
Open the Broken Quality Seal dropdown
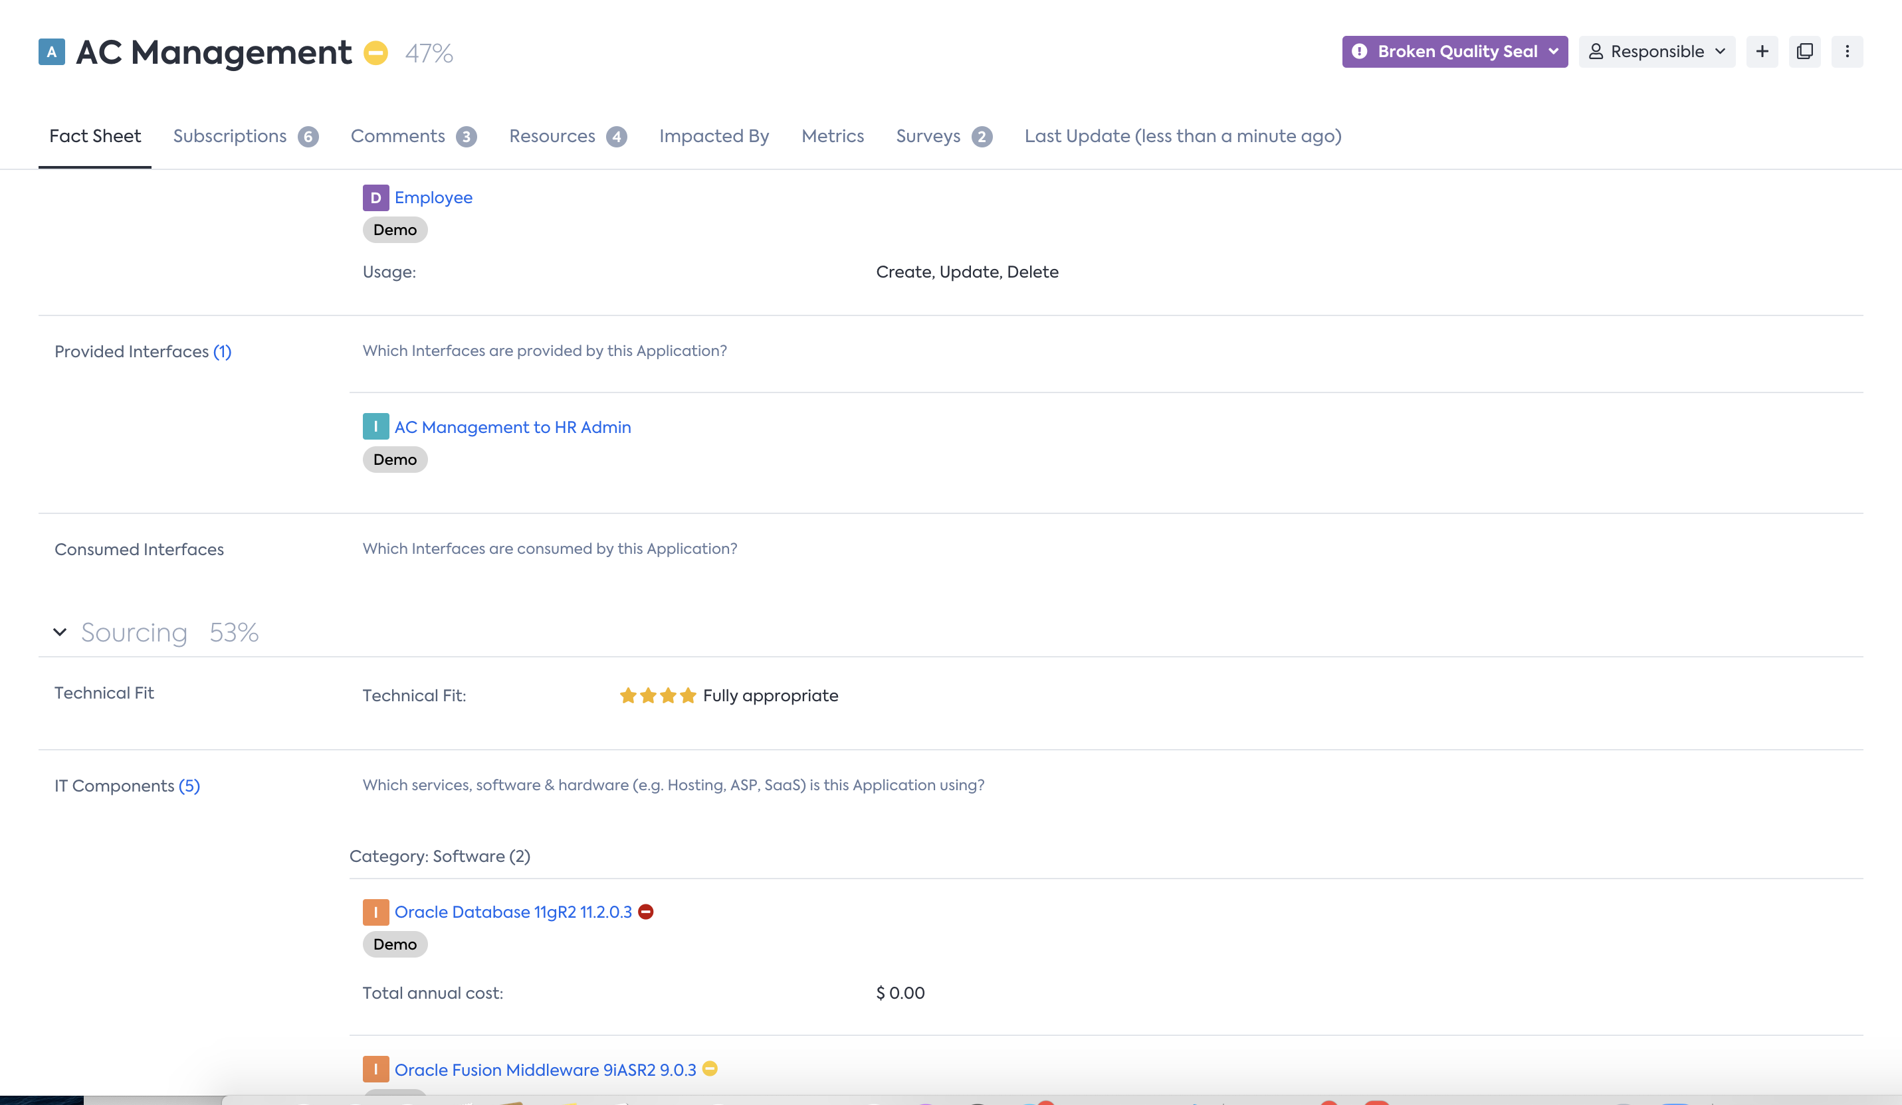coord(1455,51)
